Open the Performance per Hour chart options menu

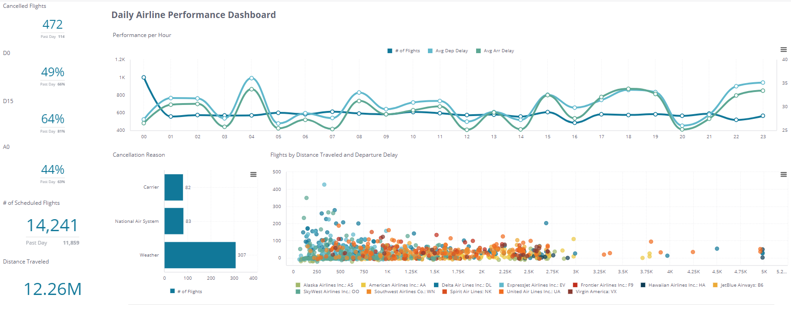tap(783, 49)
